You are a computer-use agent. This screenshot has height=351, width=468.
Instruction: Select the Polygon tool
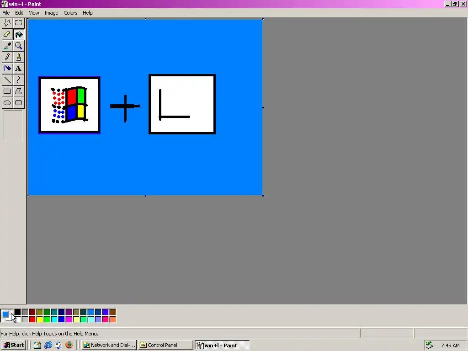point(18,91)
